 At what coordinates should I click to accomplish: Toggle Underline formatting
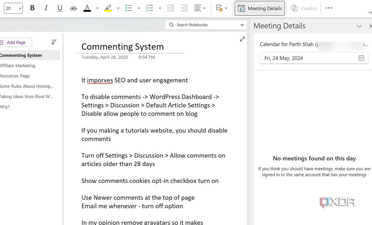(60, 8)
